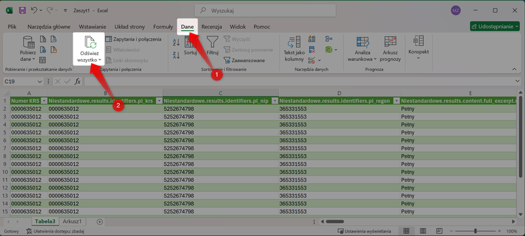The width and height of the screenshot is (525, 236).
Task: Click the Consolidate data icon
Action: click(x=329, y=39)
